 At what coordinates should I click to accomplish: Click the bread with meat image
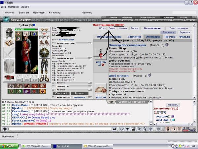pos(101,89)
